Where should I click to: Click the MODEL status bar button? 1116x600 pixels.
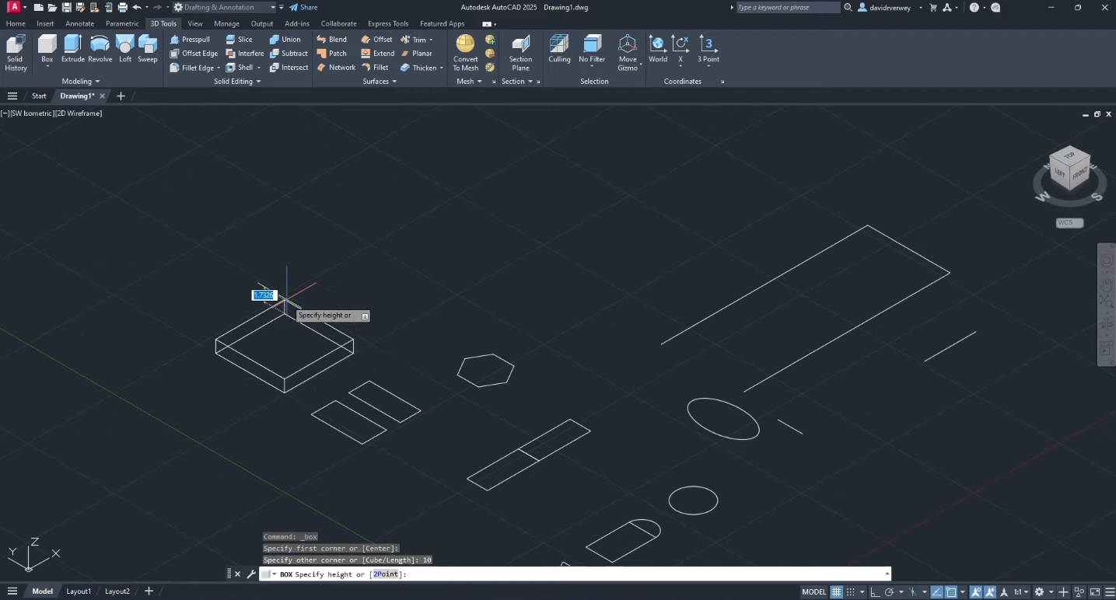coord(813,591)
